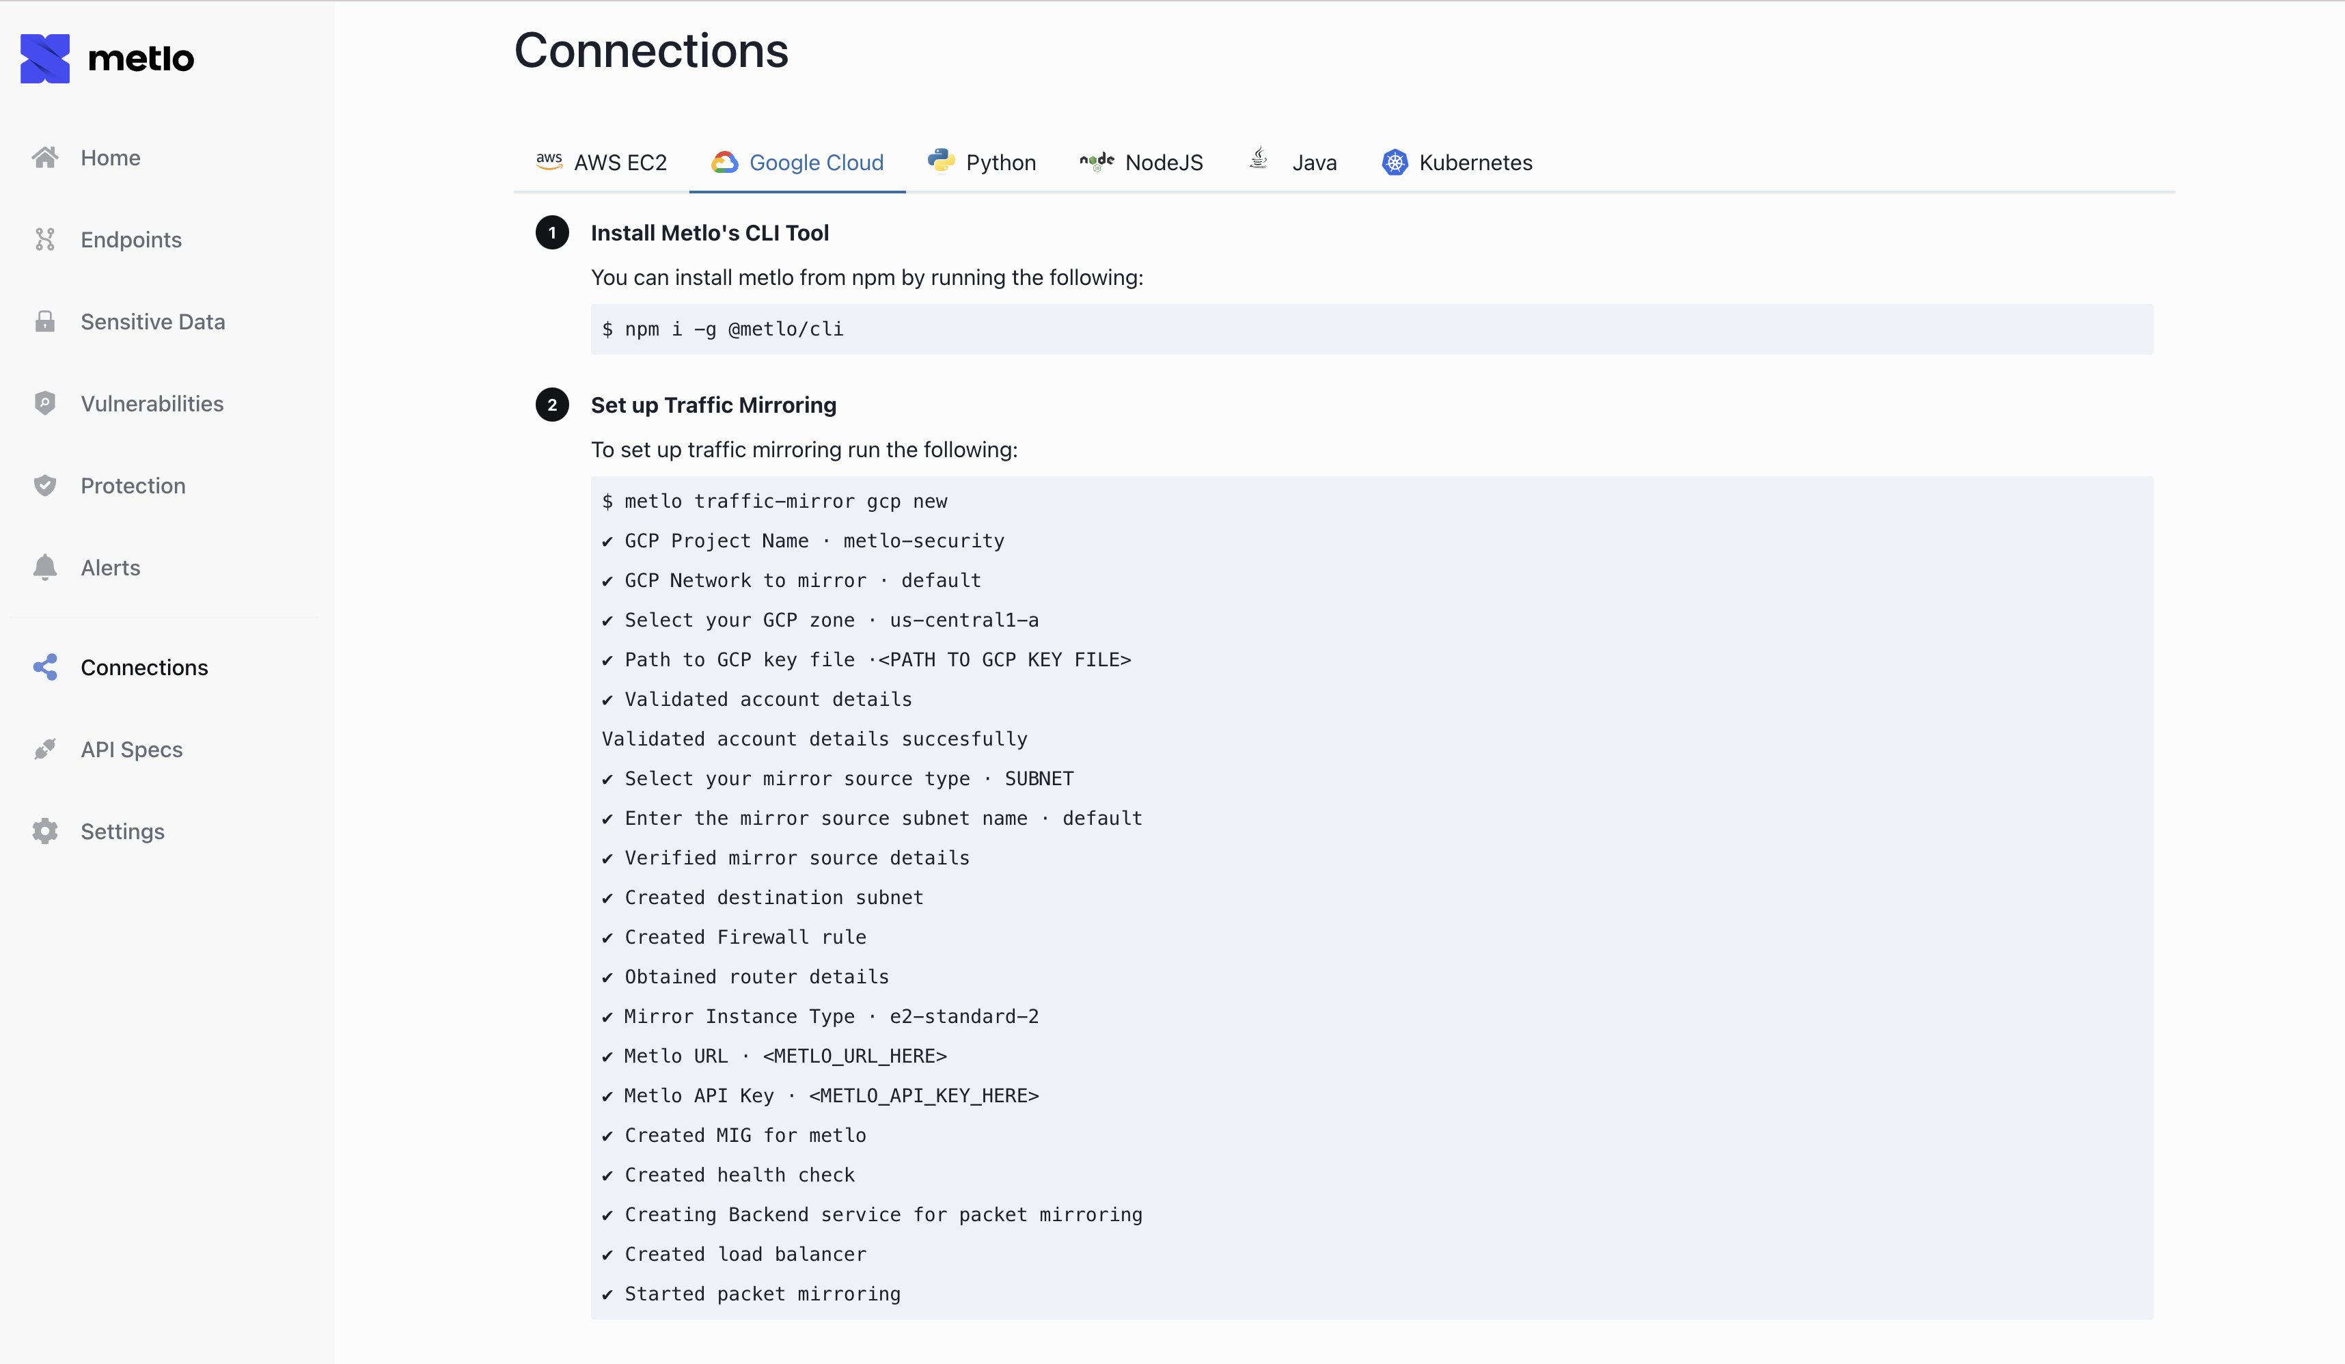
Task: Click 'Created Firewall rule' line
Action: pos(735,937)
